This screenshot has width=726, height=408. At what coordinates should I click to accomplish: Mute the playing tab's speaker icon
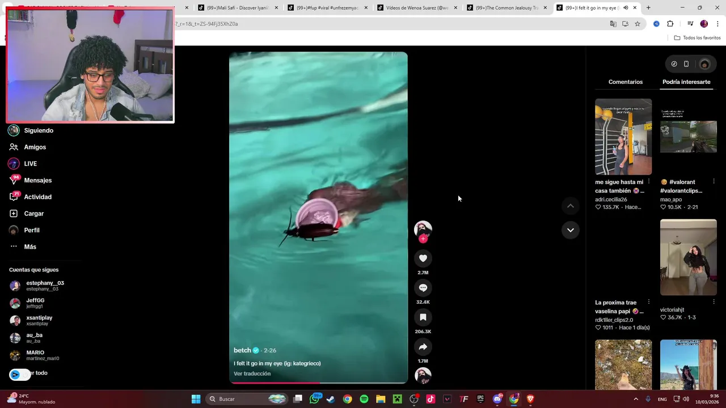coord(626,8)
